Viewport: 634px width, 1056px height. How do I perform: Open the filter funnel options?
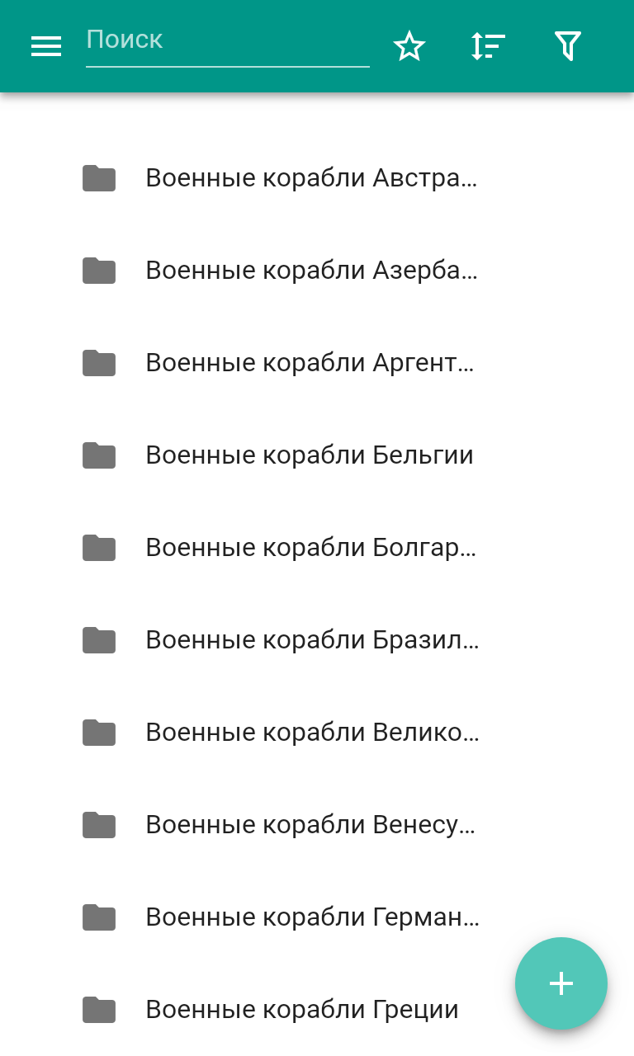(x=568, y=46)
